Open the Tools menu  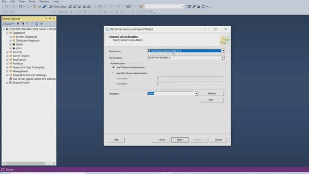(x=32, y=1)
